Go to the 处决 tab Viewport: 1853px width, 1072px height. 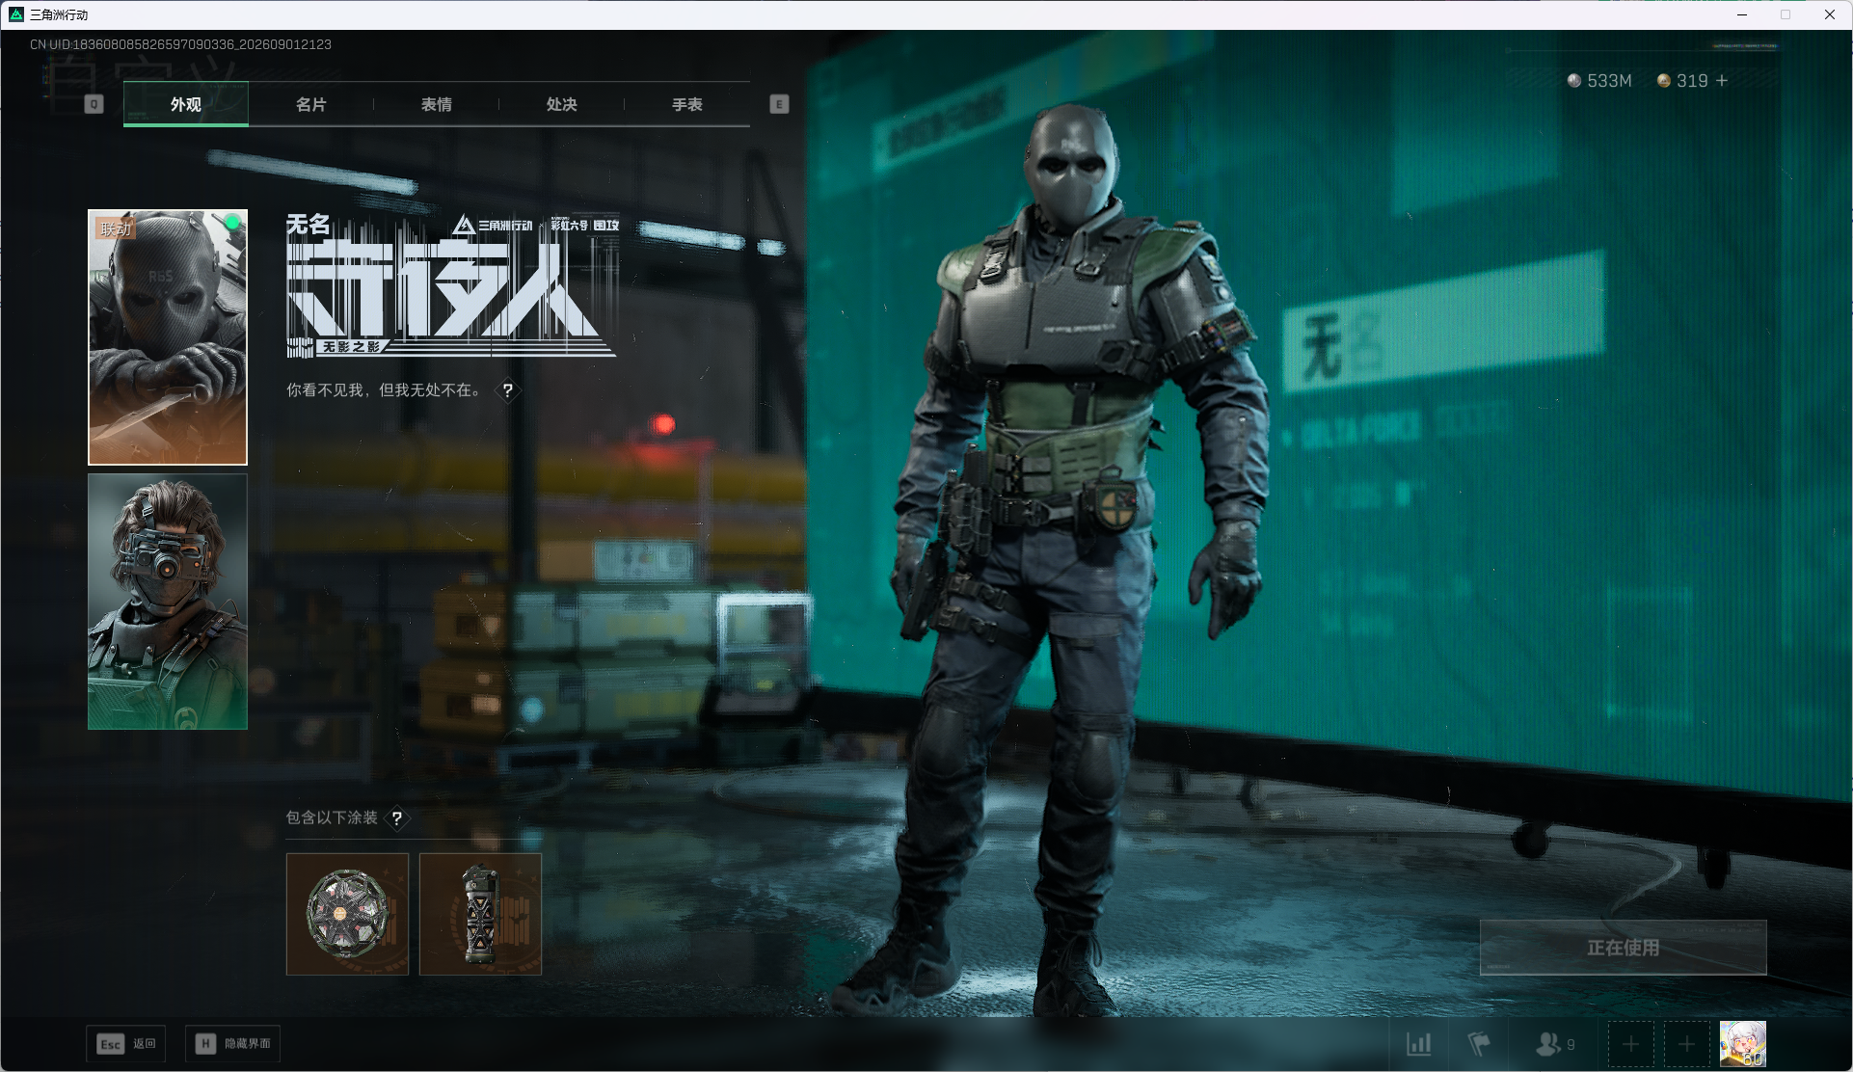(562, 104)
